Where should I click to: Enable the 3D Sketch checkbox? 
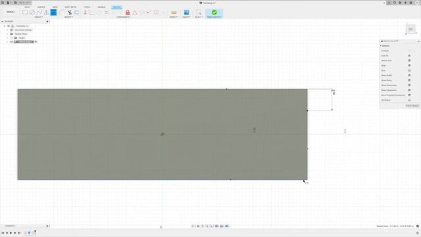(409, 100)
